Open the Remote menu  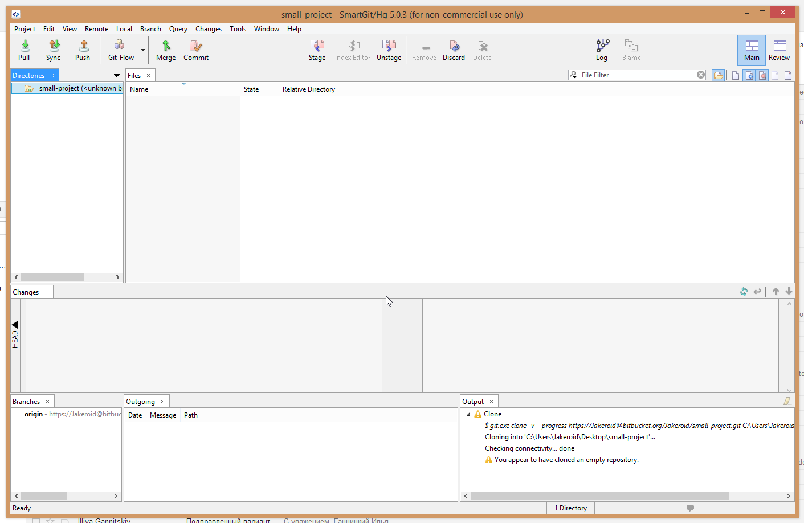point(96,29)
